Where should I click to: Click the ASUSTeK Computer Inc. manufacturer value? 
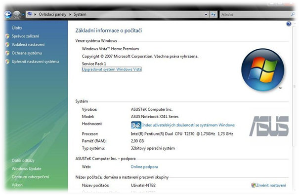(152, 109)
